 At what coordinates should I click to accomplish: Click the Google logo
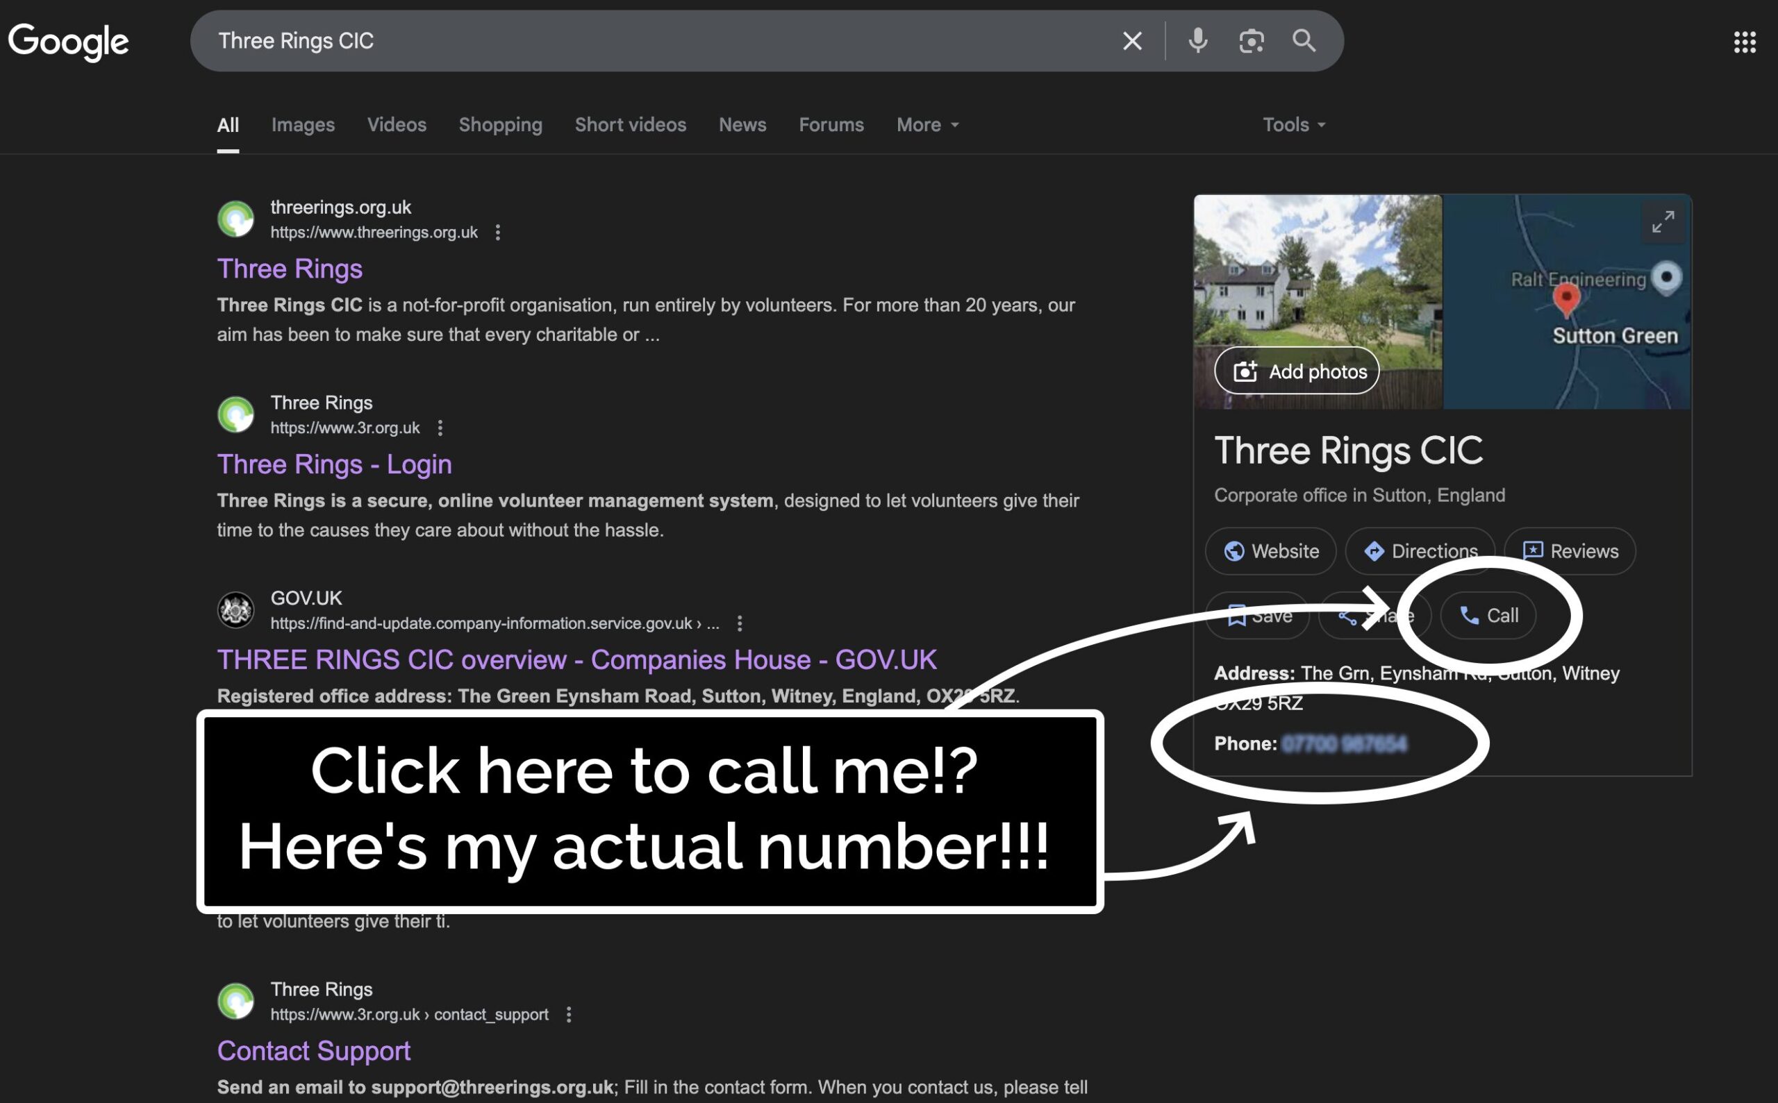tap(69, 42)
